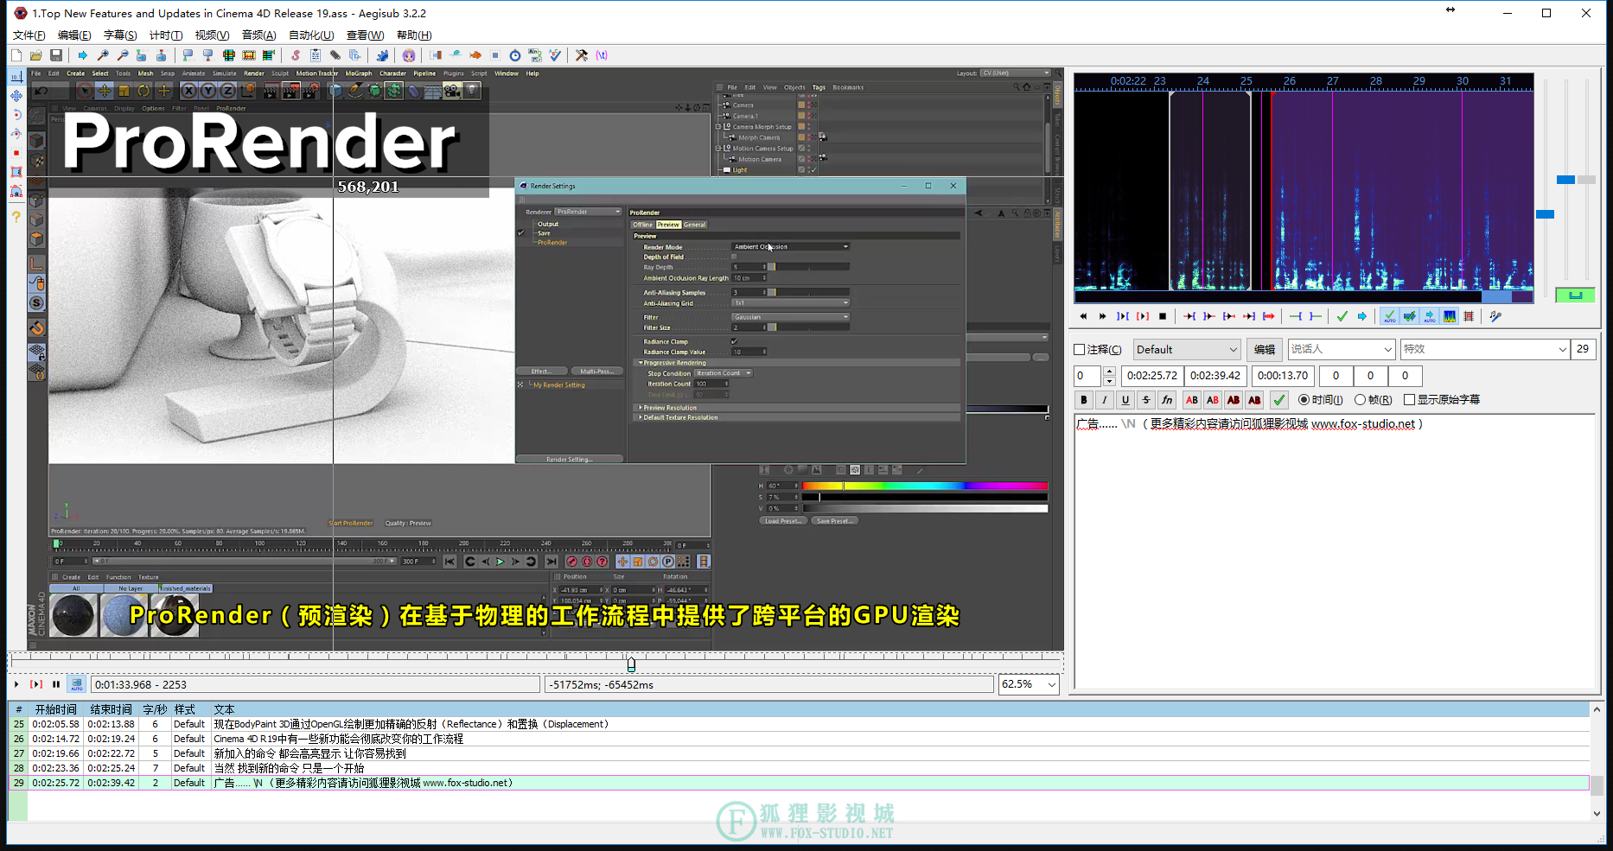Click the New subtitles file icon

coord(16,55)
